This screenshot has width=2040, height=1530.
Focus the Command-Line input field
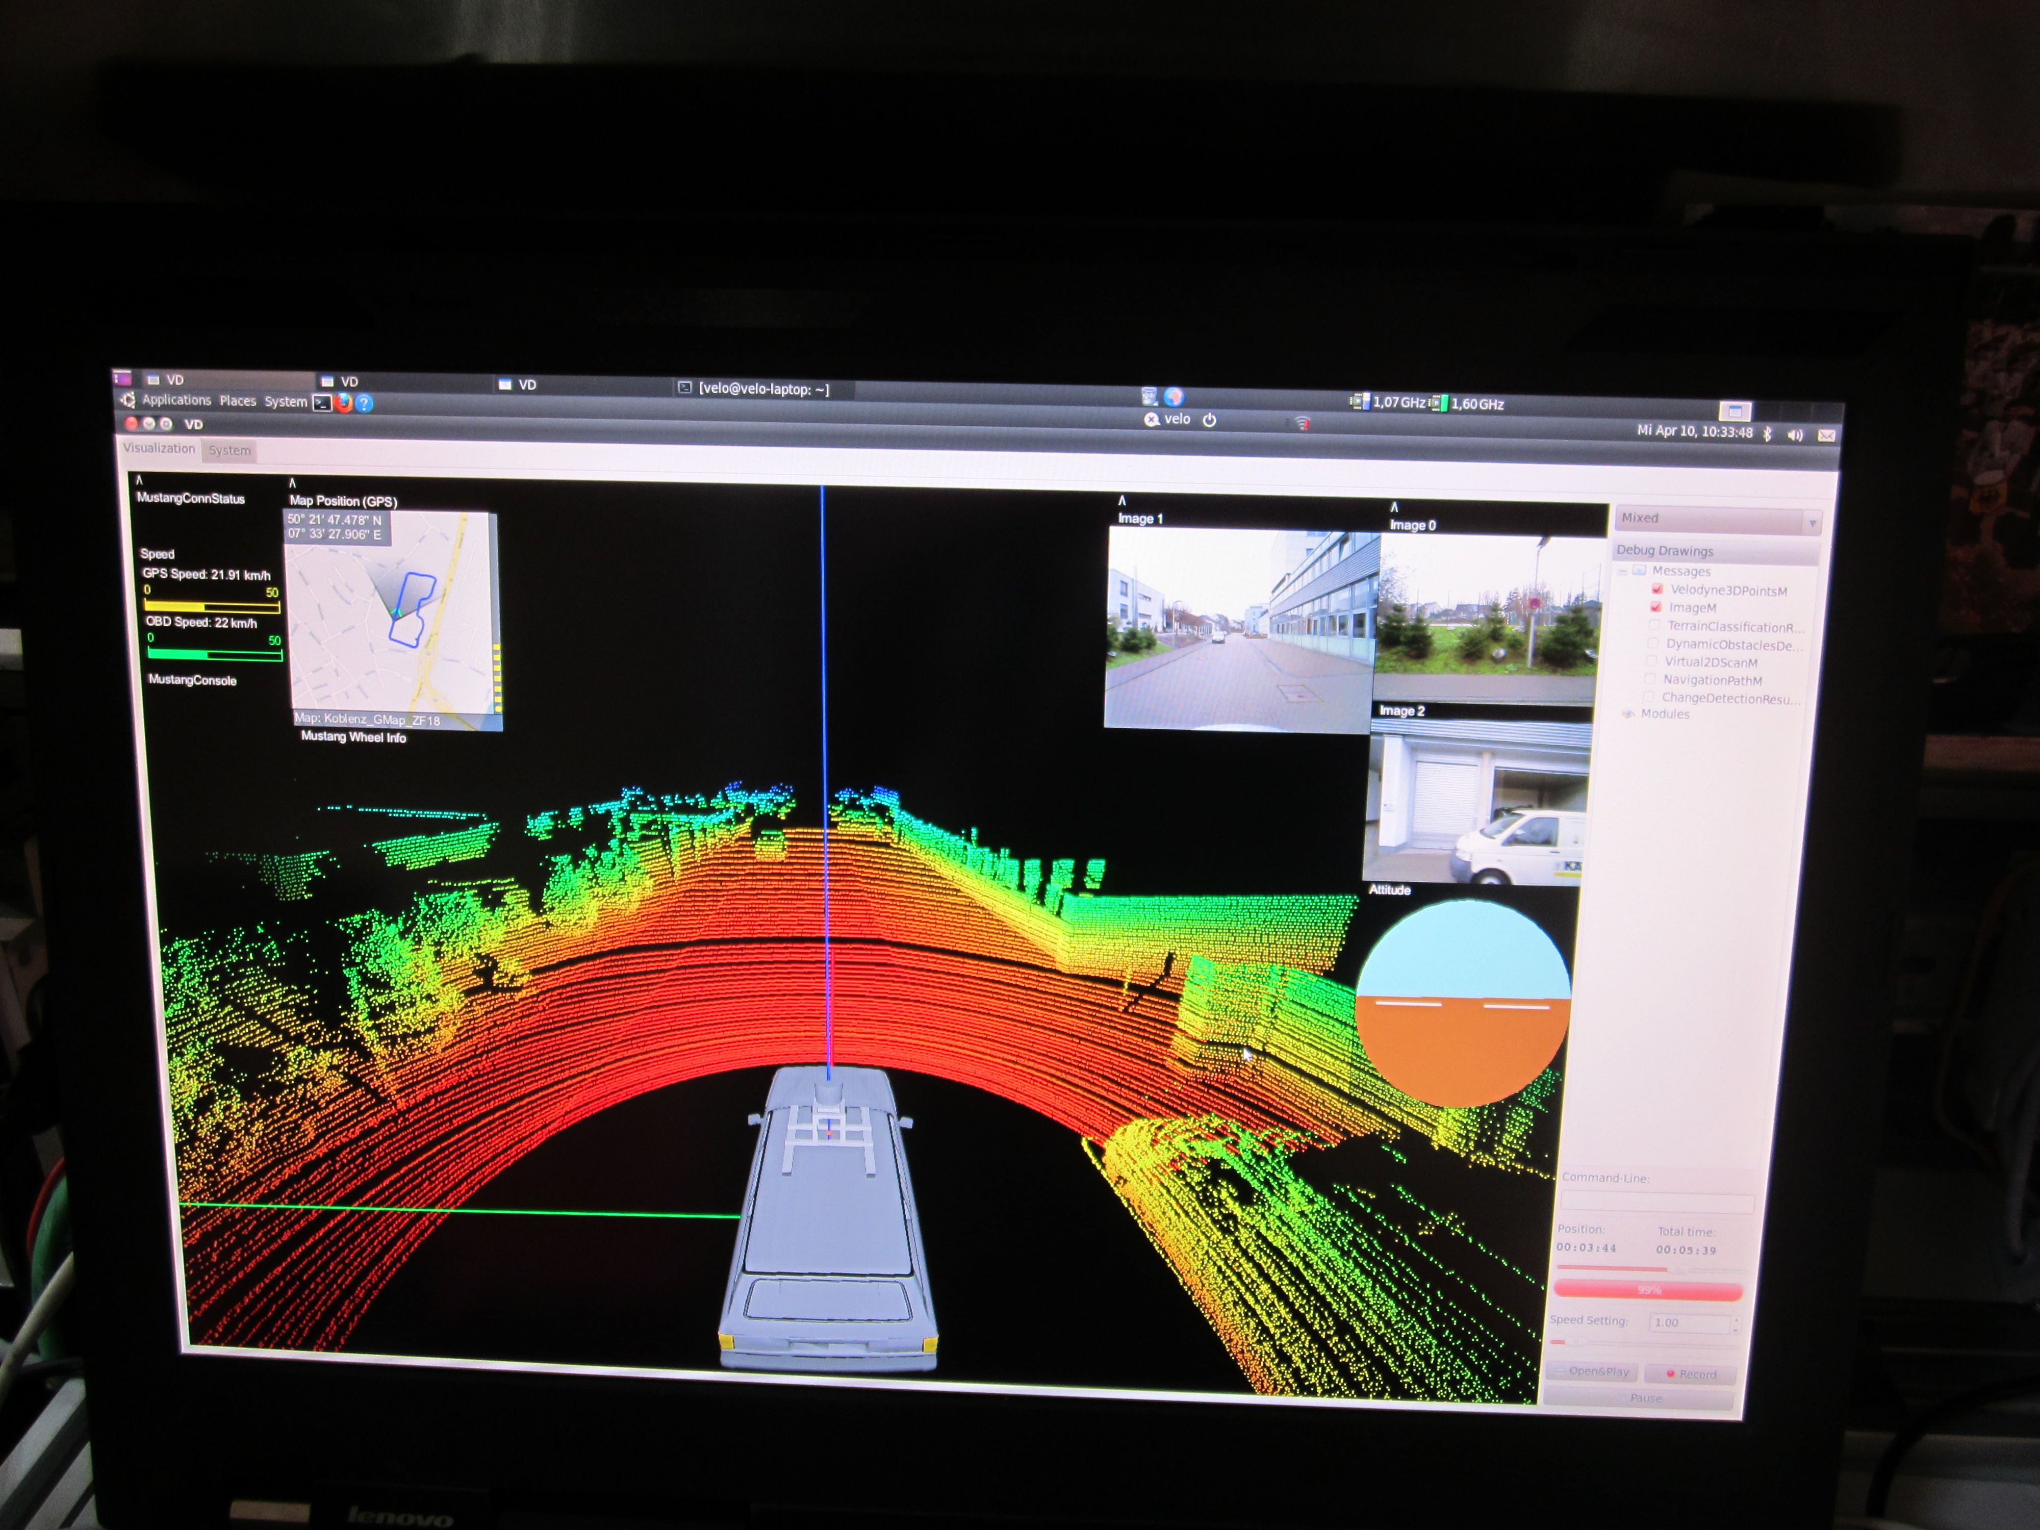click(x=1657, y=1203)
